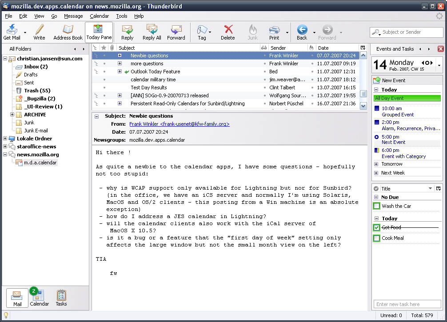
Task: Open the 6:00 pm Event with Category
Action: coord(407,153)
